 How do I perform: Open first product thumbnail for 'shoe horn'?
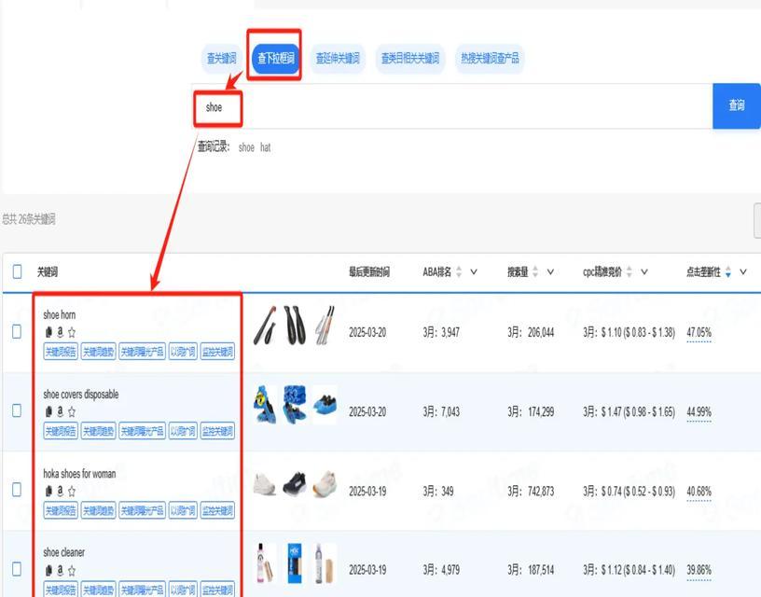pyautogui.click(x=265, y=326)
